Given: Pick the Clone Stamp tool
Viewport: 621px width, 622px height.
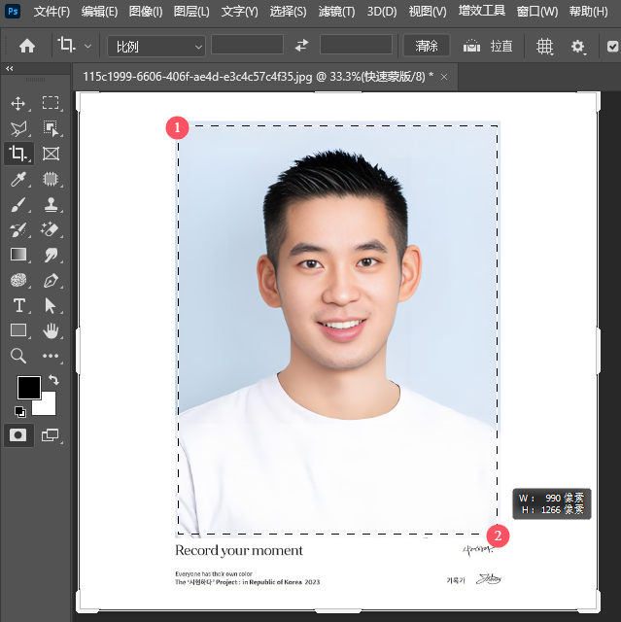Looking at the screenshot, I should pyautogui.click(x=51, y=204).
